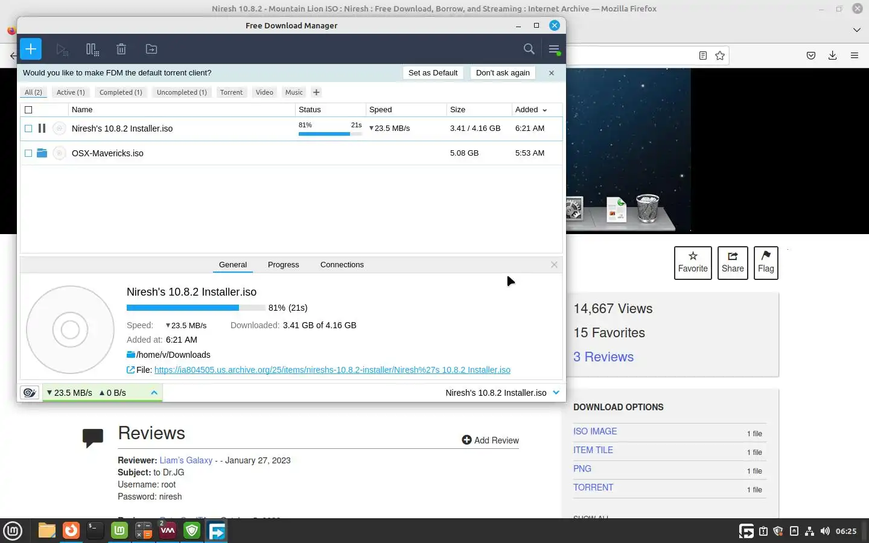Open volume control in system tray
869x543 pixels.
point(825,532)
